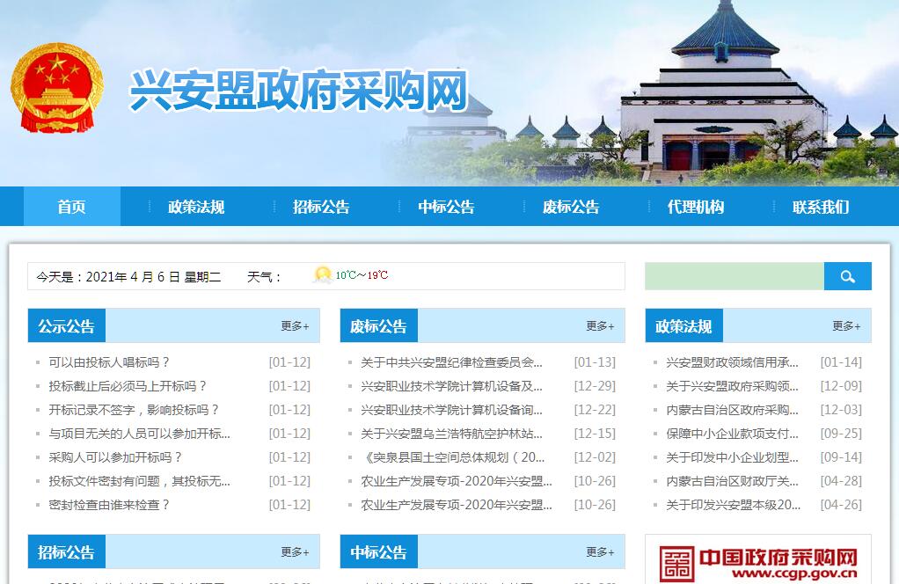
Task: Open 废标公告 from the navigation bar
Action: point(571,207)
